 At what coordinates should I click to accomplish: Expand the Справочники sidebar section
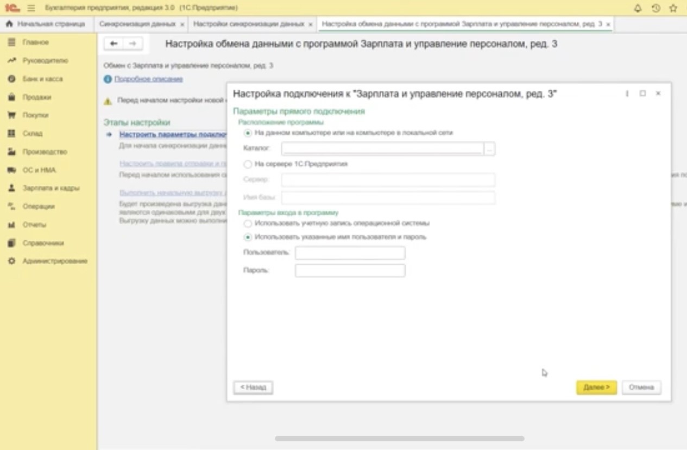click(43, 243)
